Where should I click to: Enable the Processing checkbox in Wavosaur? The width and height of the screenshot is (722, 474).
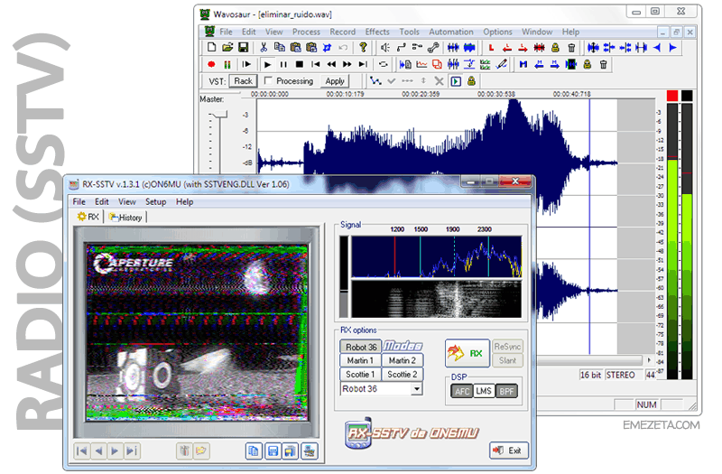[x=268, y=80]
